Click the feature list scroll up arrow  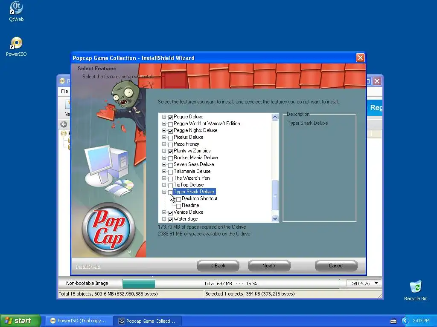coord(275,117)
